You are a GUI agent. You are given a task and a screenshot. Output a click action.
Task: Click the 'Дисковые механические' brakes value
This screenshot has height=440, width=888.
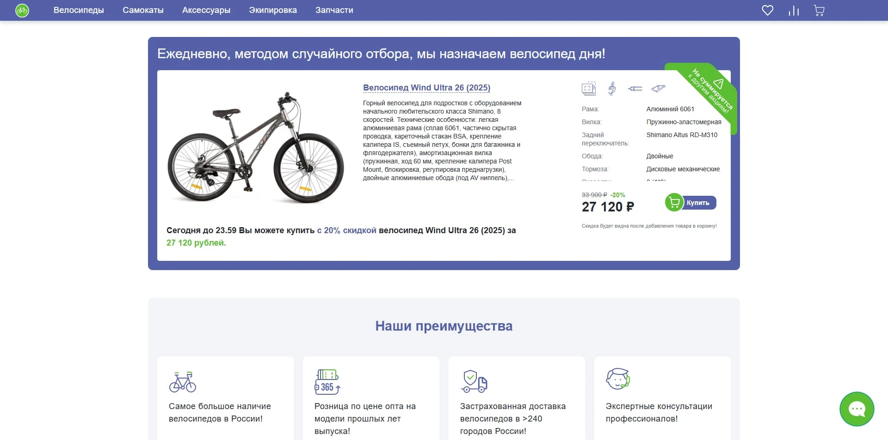point(683,169)
